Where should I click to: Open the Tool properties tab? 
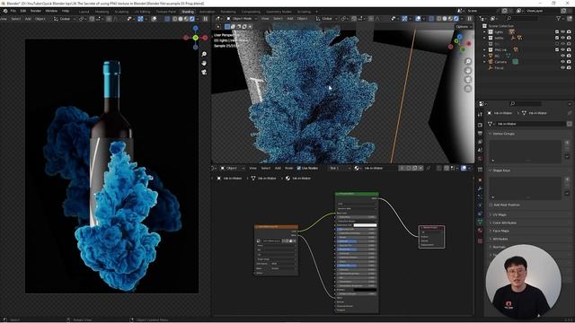(x=480, y=114)
